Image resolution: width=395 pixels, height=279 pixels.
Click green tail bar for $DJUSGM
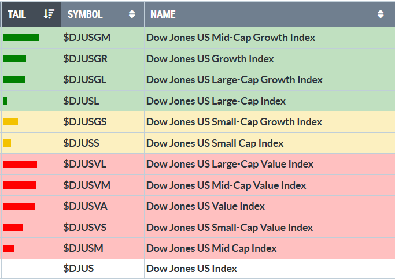pos(21,38)
